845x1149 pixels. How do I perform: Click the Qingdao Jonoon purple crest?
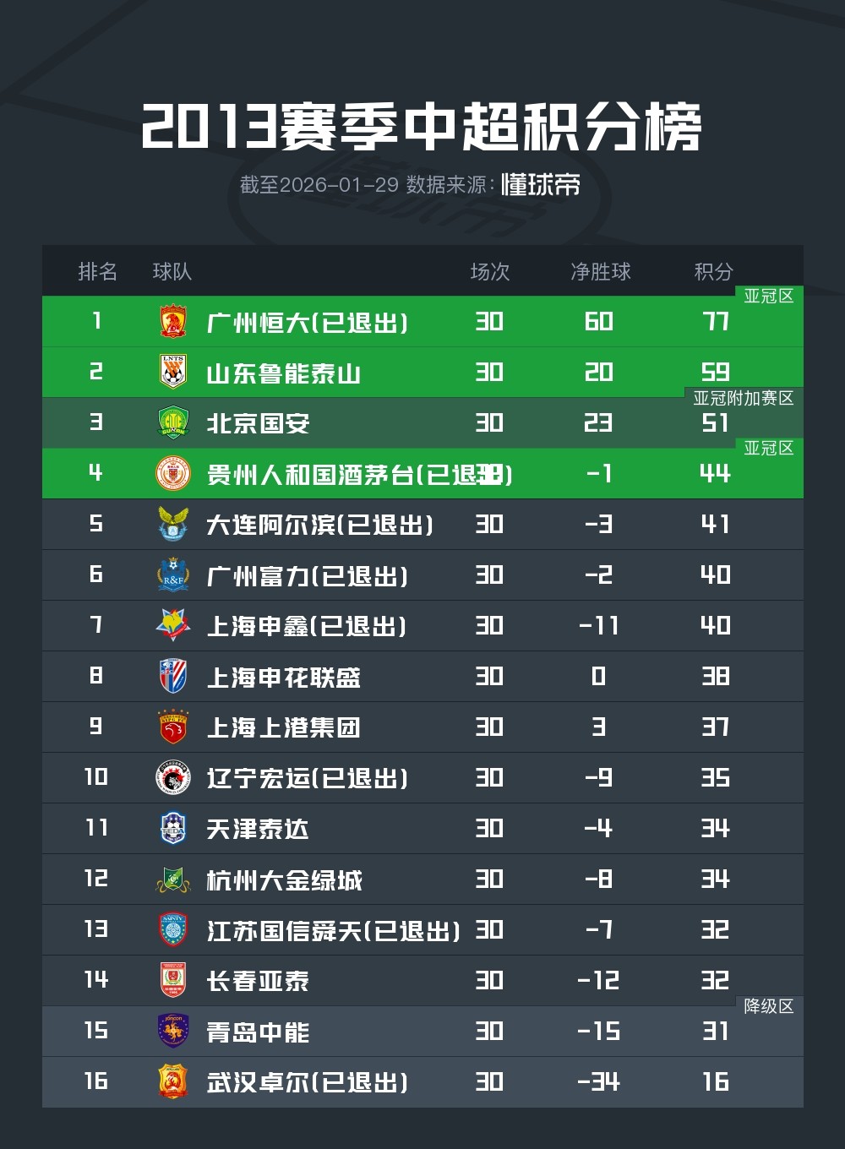click(x=173, y=1032)
